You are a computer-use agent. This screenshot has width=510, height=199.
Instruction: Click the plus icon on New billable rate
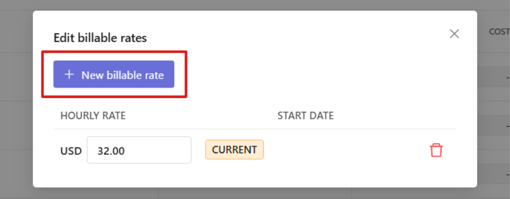69,74
